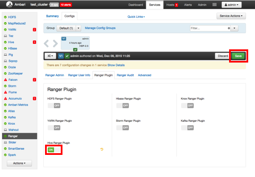Click the Flume red alert triangle icon

[6, 92]
